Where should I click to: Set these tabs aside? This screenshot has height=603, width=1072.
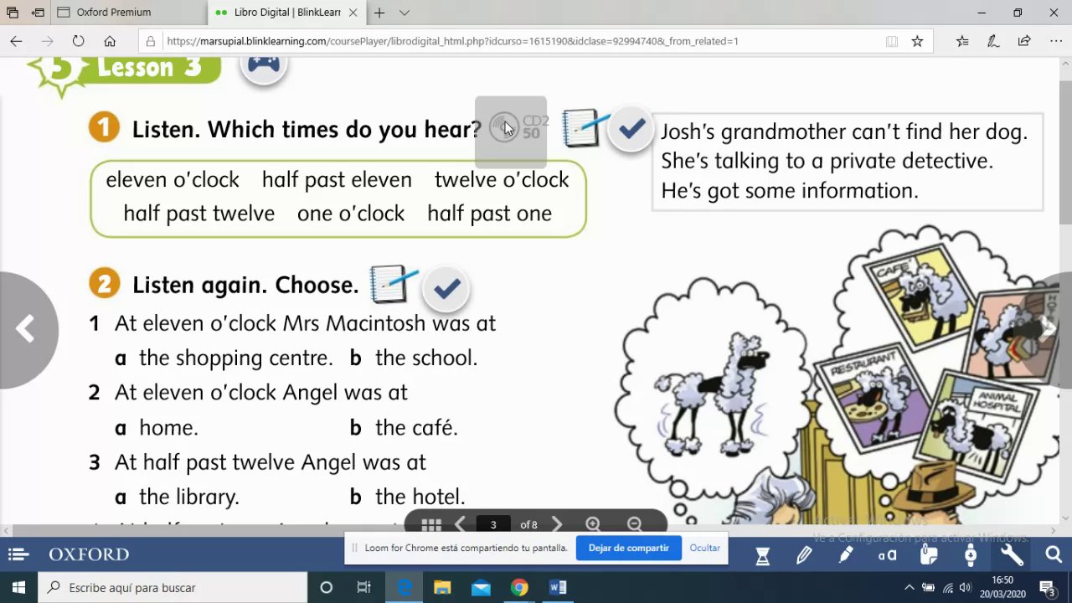[x=38, y=13]
